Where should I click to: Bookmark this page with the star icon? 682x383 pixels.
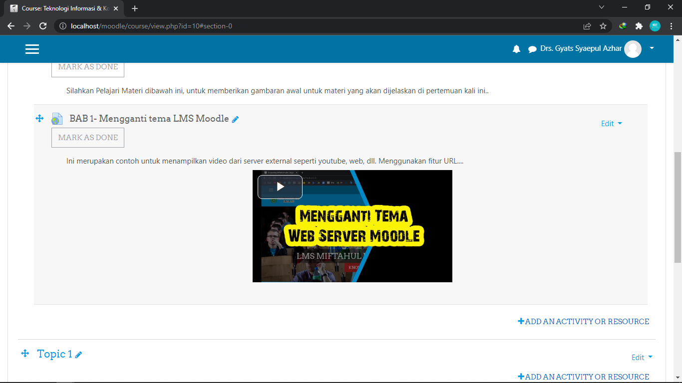pos(603,26)
